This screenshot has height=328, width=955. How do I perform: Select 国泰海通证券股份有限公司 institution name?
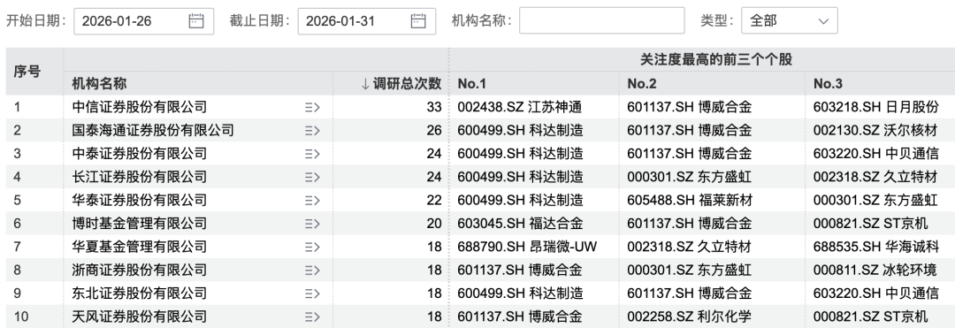tap(153, 131)
